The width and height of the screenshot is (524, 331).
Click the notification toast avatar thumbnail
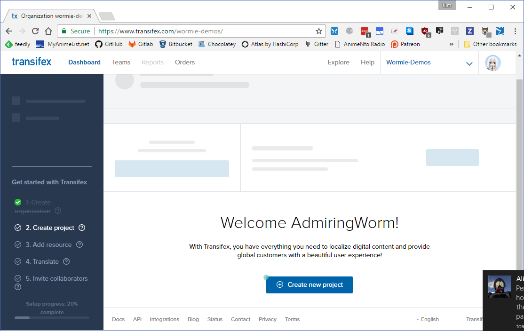[x=499, y=287]
